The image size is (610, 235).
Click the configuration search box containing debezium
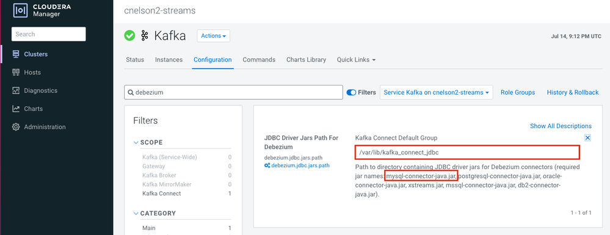click(x=233, y=93)
